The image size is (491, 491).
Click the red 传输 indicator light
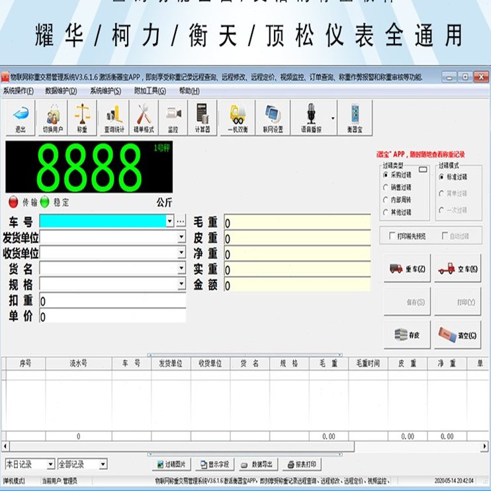[13, 202]
